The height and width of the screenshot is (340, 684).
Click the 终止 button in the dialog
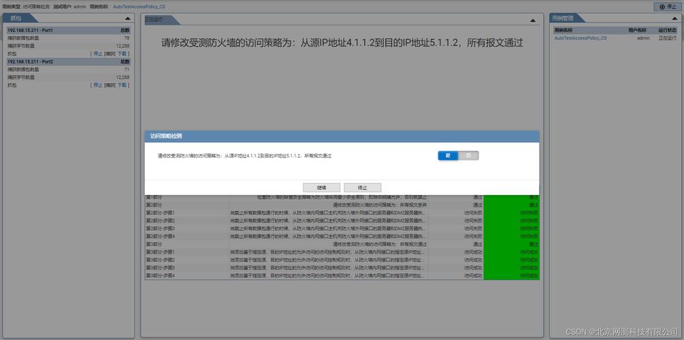pyautogui.click(x=363, y=188)
